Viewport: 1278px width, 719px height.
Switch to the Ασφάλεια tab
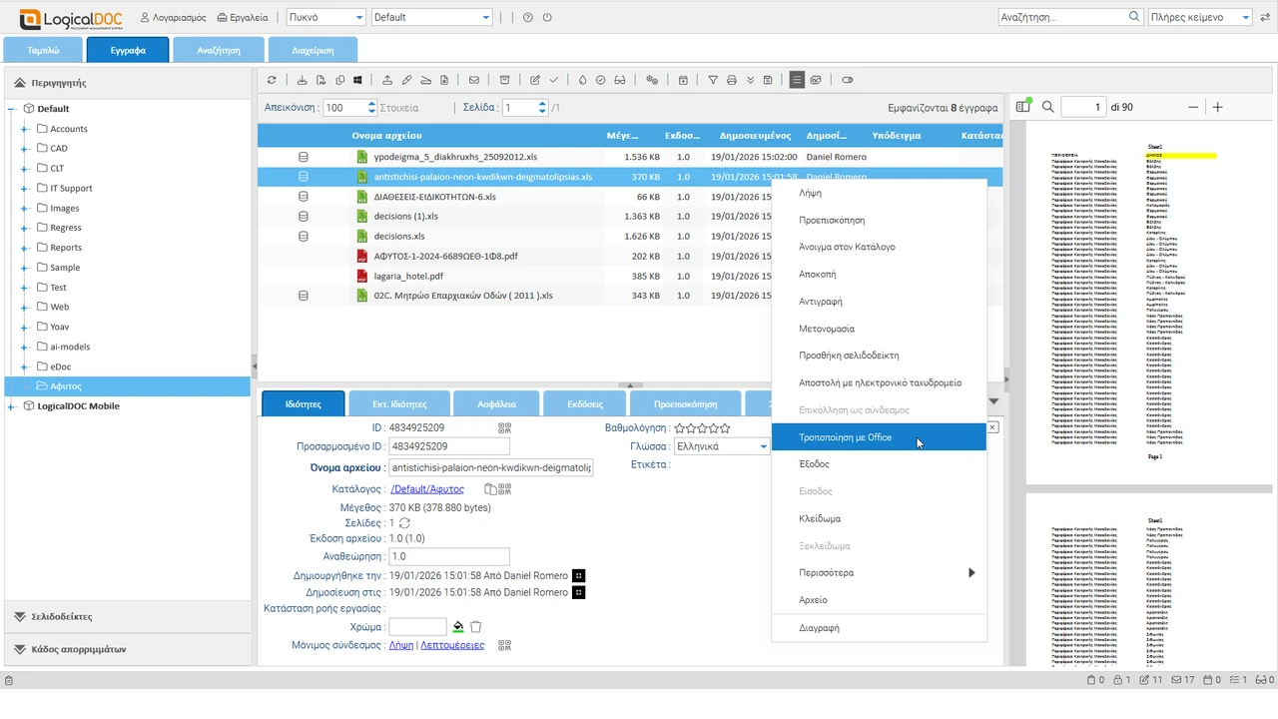[496, 404]
